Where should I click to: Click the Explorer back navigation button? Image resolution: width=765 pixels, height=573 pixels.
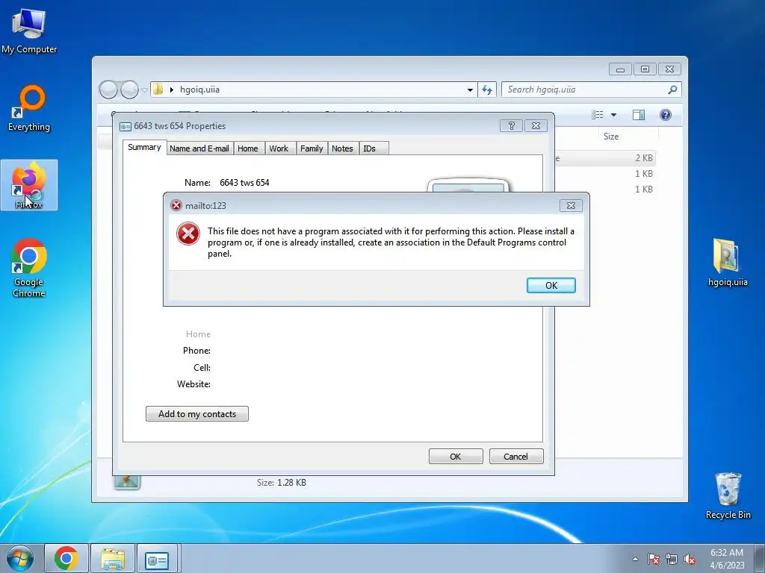(x=108, y=90)
